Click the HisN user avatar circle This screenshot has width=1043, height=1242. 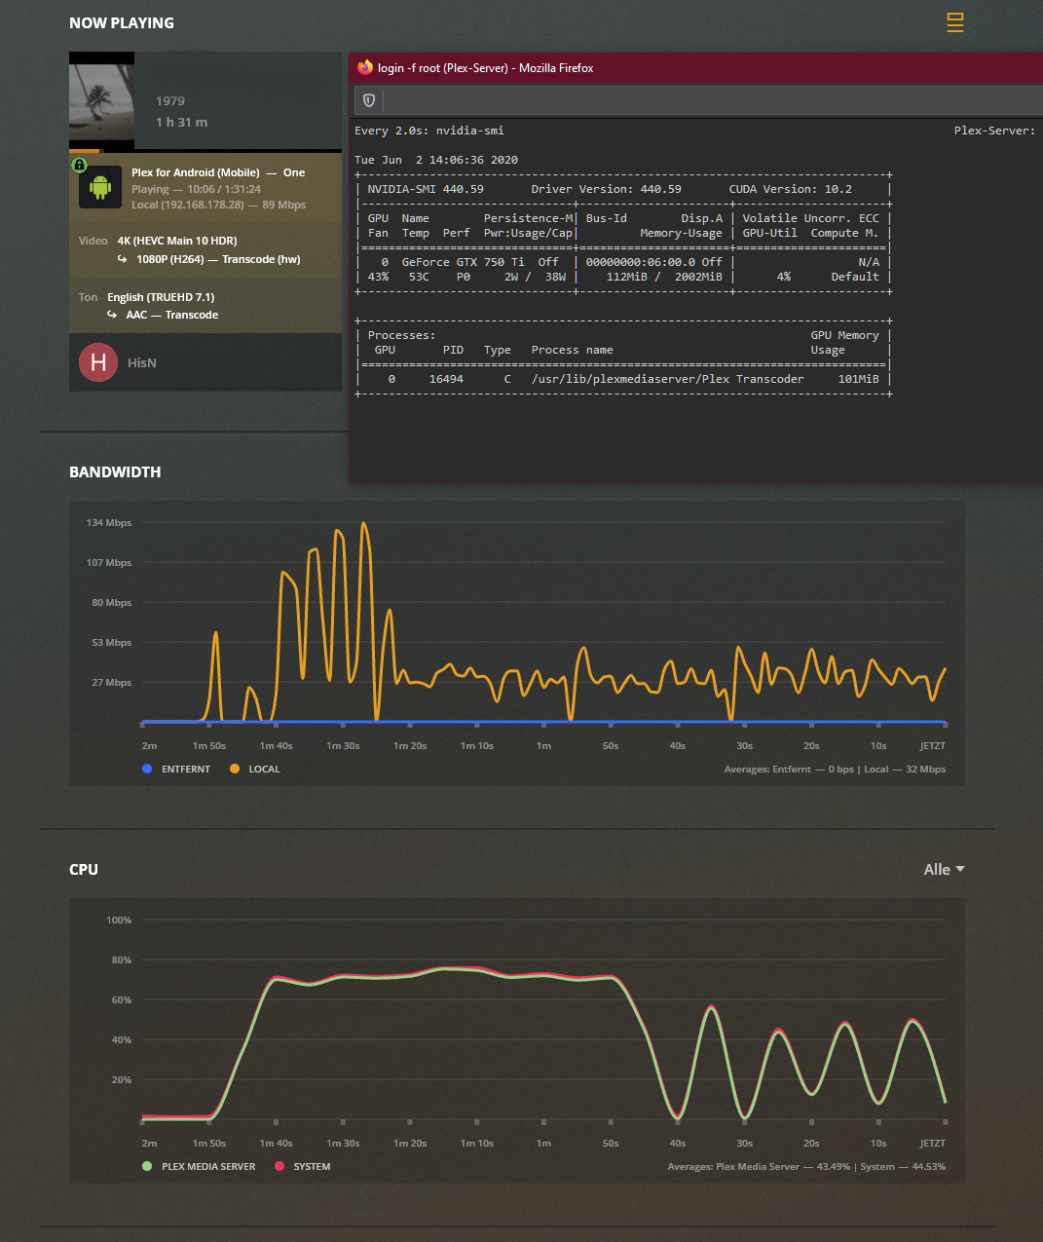(98, 362)
